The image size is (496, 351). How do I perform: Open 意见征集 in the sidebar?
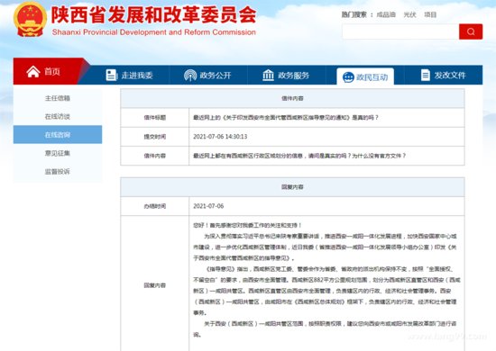pos(58,153)
